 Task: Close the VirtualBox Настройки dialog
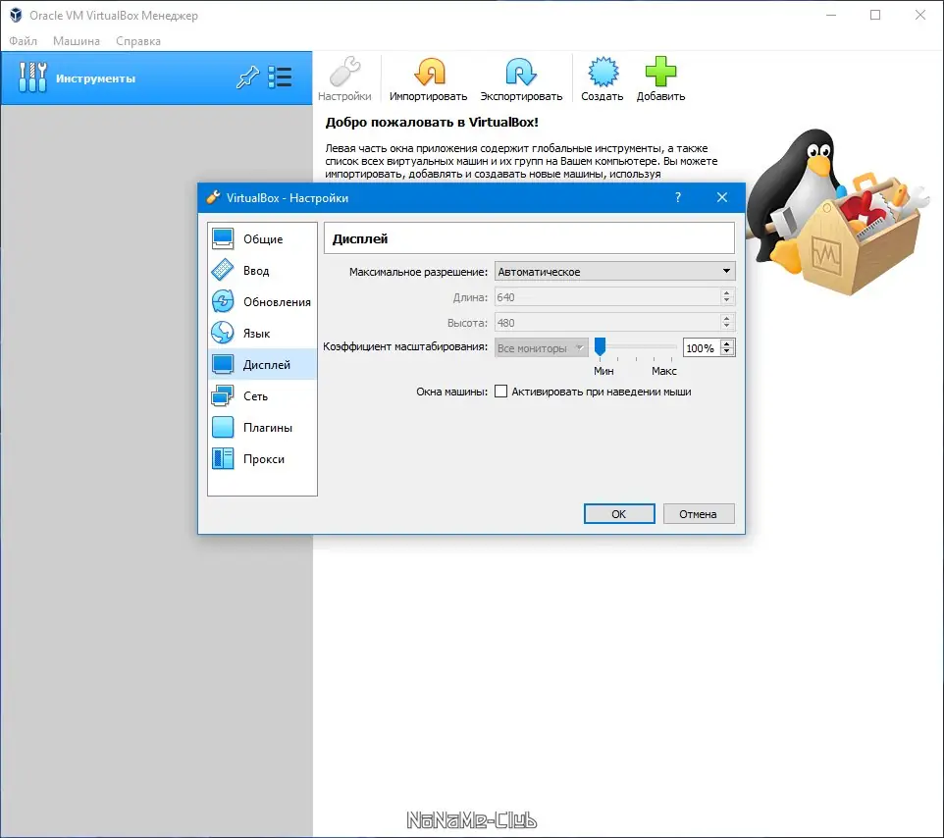click(x=722, y=197)
